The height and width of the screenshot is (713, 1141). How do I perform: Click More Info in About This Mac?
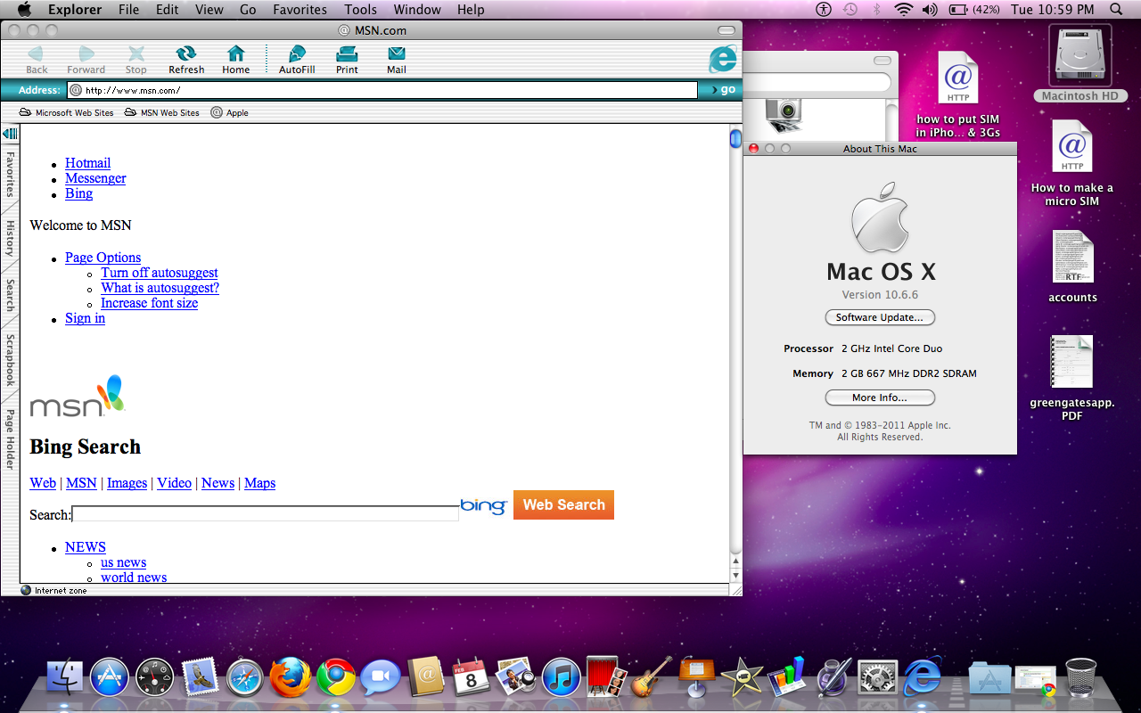tap(880, 397)
